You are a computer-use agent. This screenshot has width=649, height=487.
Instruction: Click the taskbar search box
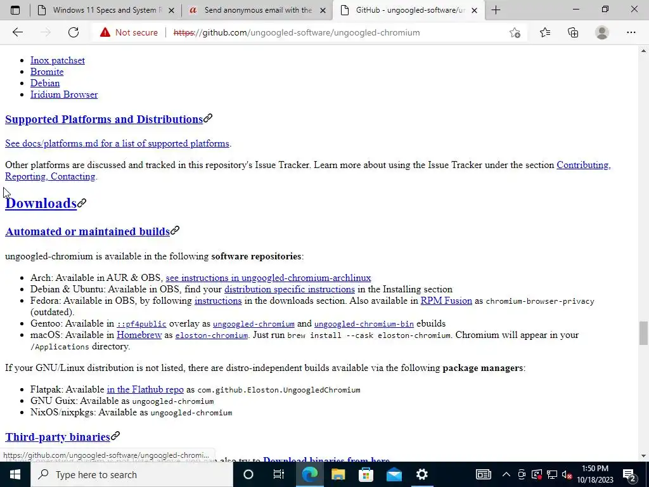(132, 474)
